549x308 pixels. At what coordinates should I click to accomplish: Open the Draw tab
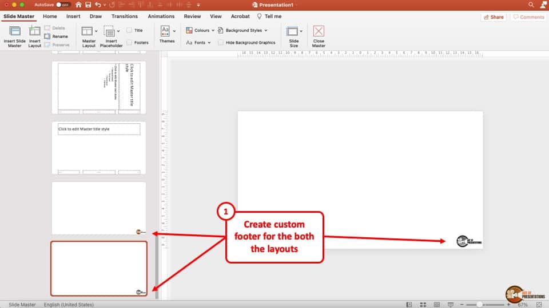click(x=96, y=17)
